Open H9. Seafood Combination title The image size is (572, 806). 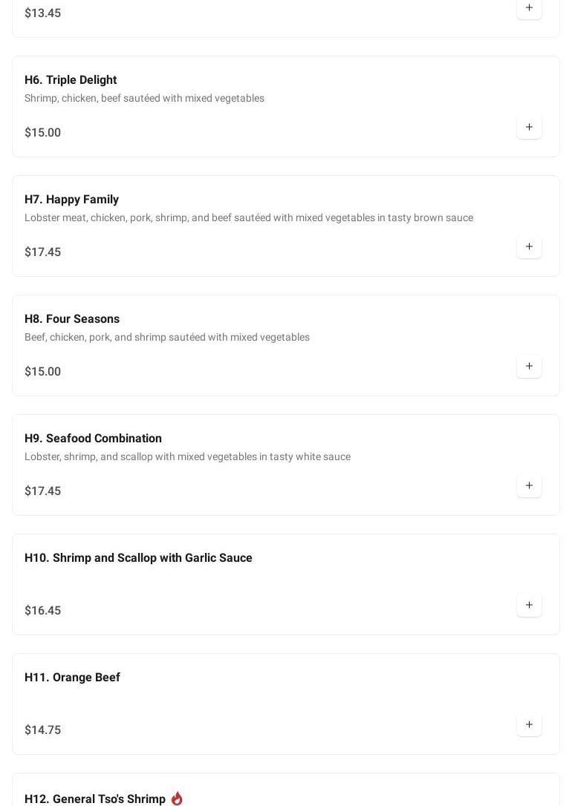pos(93,439)
